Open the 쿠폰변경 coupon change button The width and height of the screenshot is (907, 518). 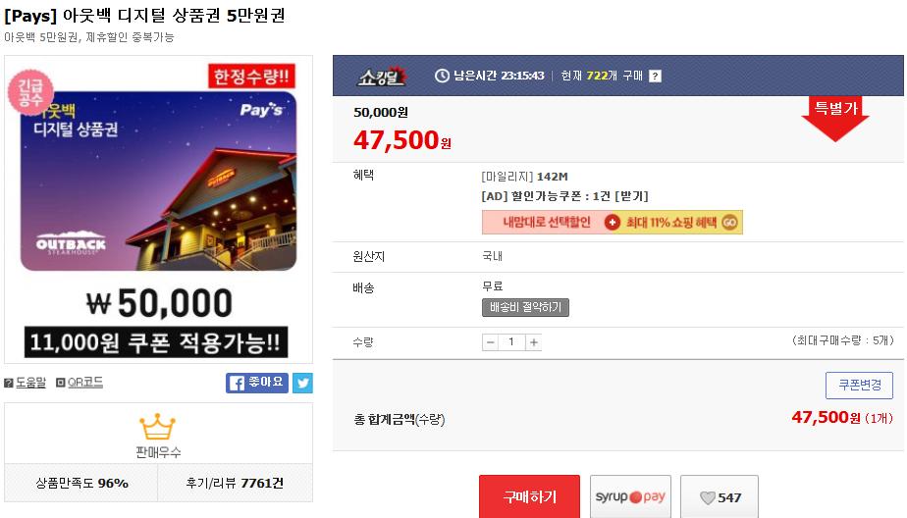coord(859,385)
